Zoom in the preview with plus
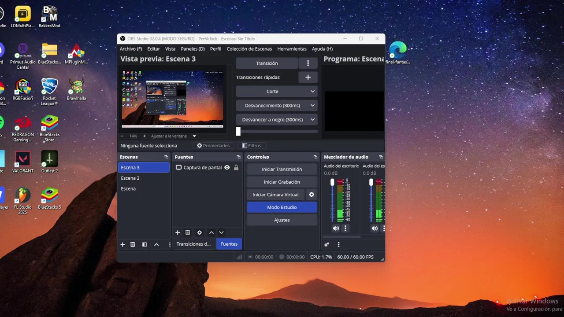 [x=144, y=136]
